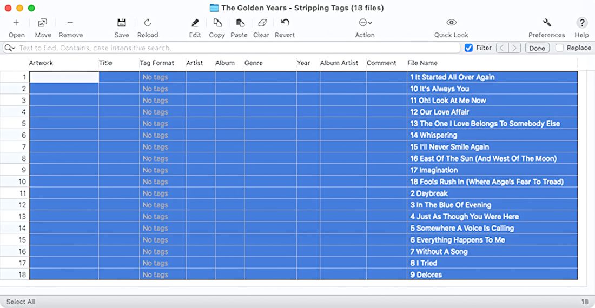Viewport: 595px width, 308px height.
Task: Go to the previous search match arrow
Action: click(x=502, y=48)
